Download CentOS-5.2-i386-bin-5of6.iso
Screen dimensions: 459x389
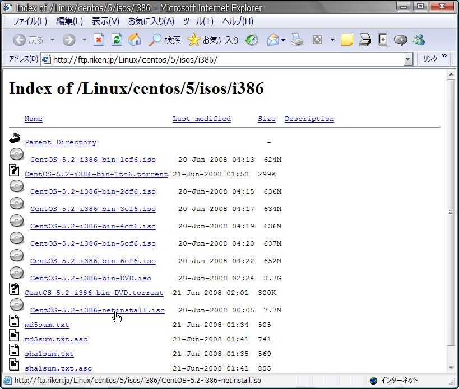point(93,243)
